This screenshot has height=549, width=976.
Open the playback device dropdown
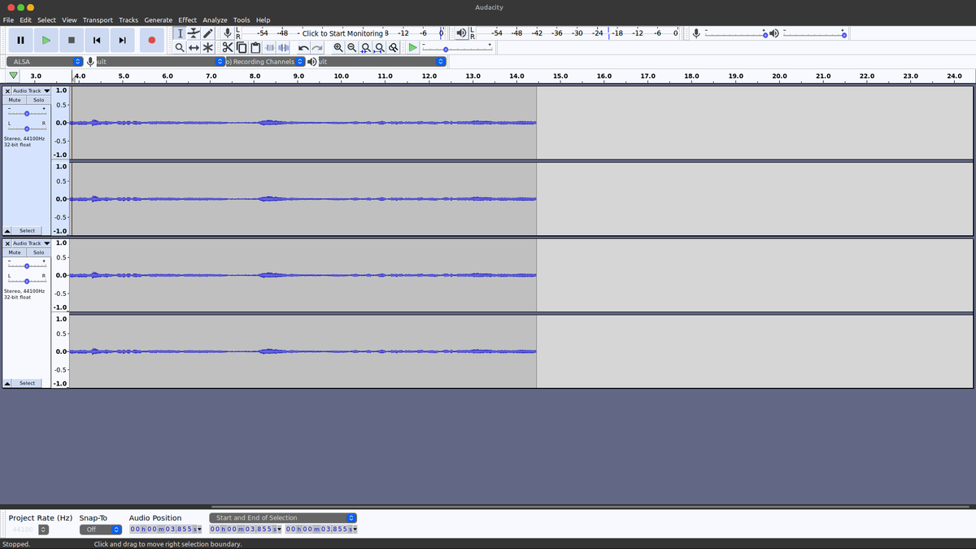381,62
